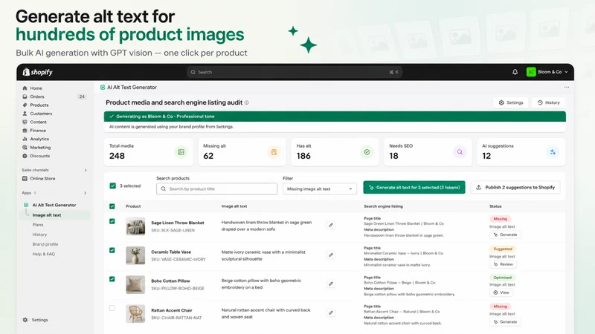Open the three-dot page menu

click(567, 87)
